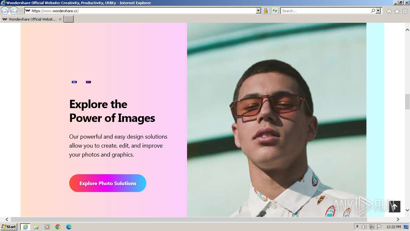Minimize the Internet Explorer window
This screenshot has height=231, width=410.
point(396,3)
